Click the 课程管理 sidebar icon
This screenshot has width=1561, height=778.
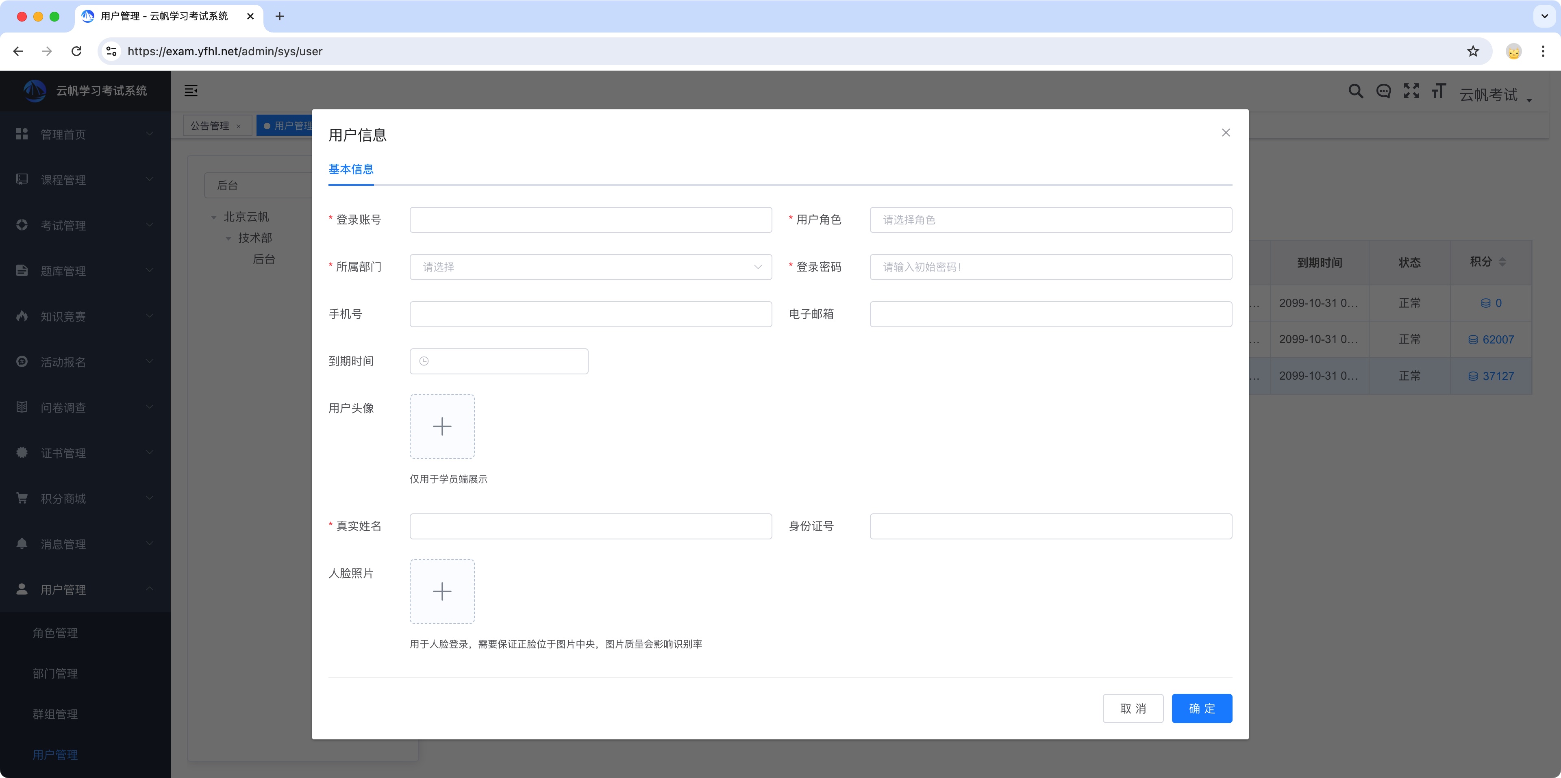coord(22,179)
